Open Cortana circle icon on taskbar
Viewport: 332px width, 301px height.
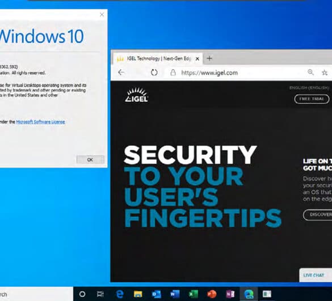coord(82,294)
